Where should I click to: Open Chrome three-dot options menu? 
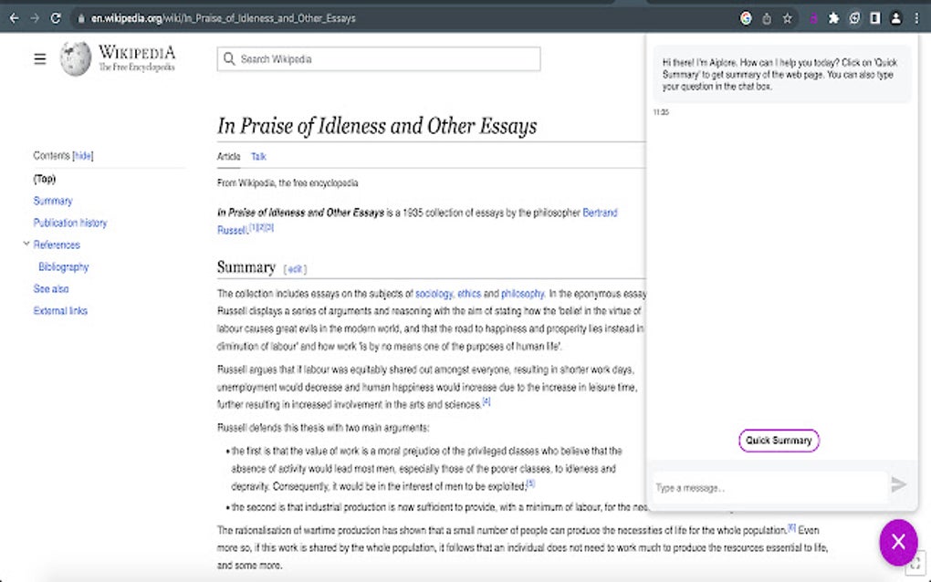pyautogui.click(x=916, y=17)
